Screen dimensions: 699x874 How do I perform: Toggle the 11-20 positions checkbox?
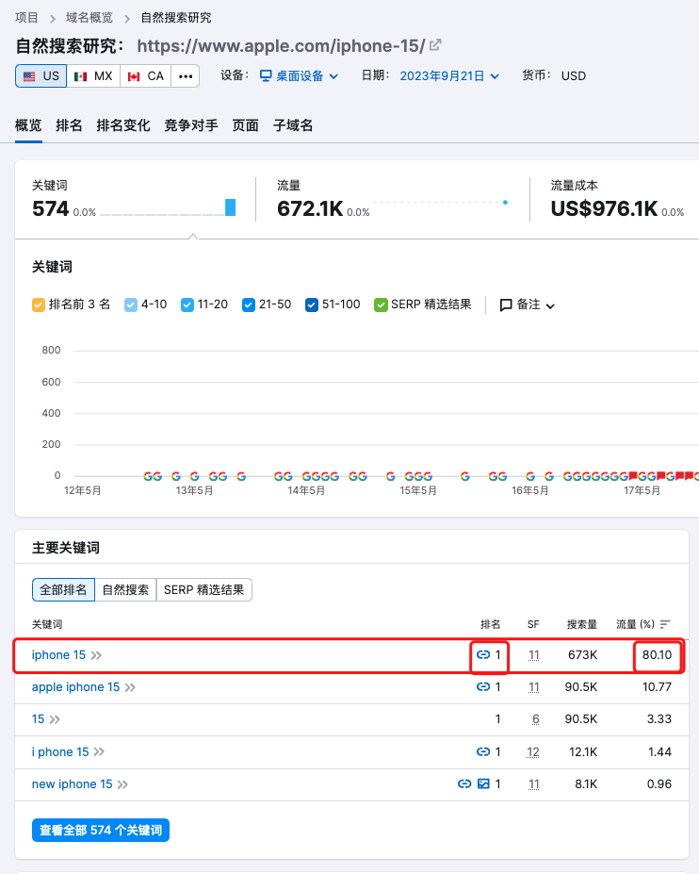tap(187, 305)
